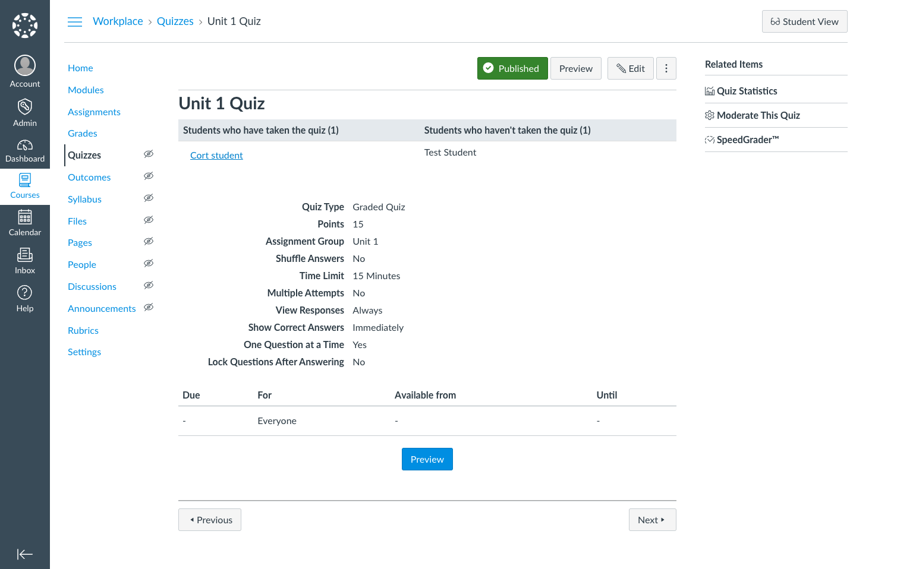Open the Canvas logo home
Image resolution: width=916 pixels, height=569 pixels.
(x=25, y=26)
